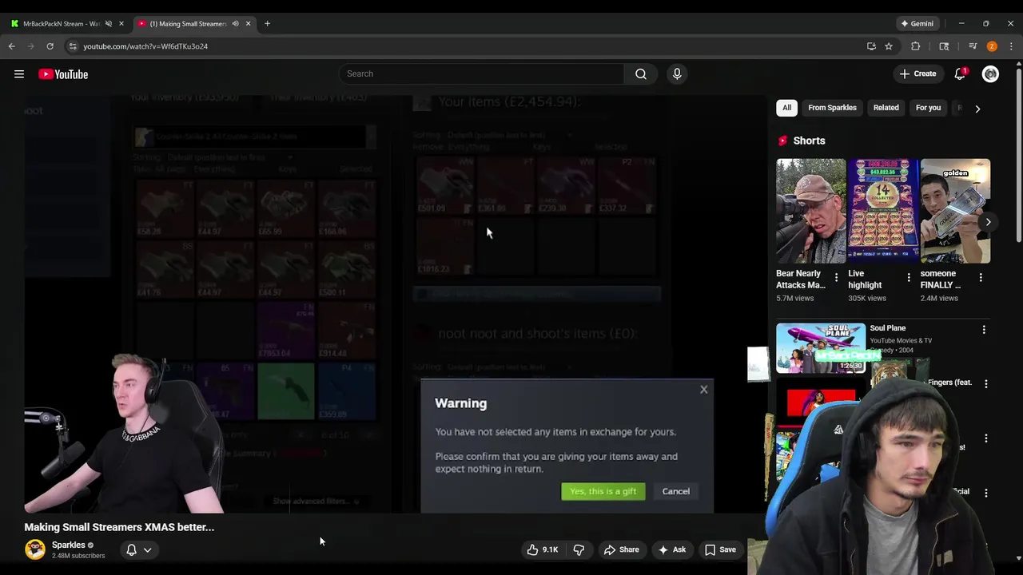
Task: View site information icon in address bar
Action: (73, 46)
